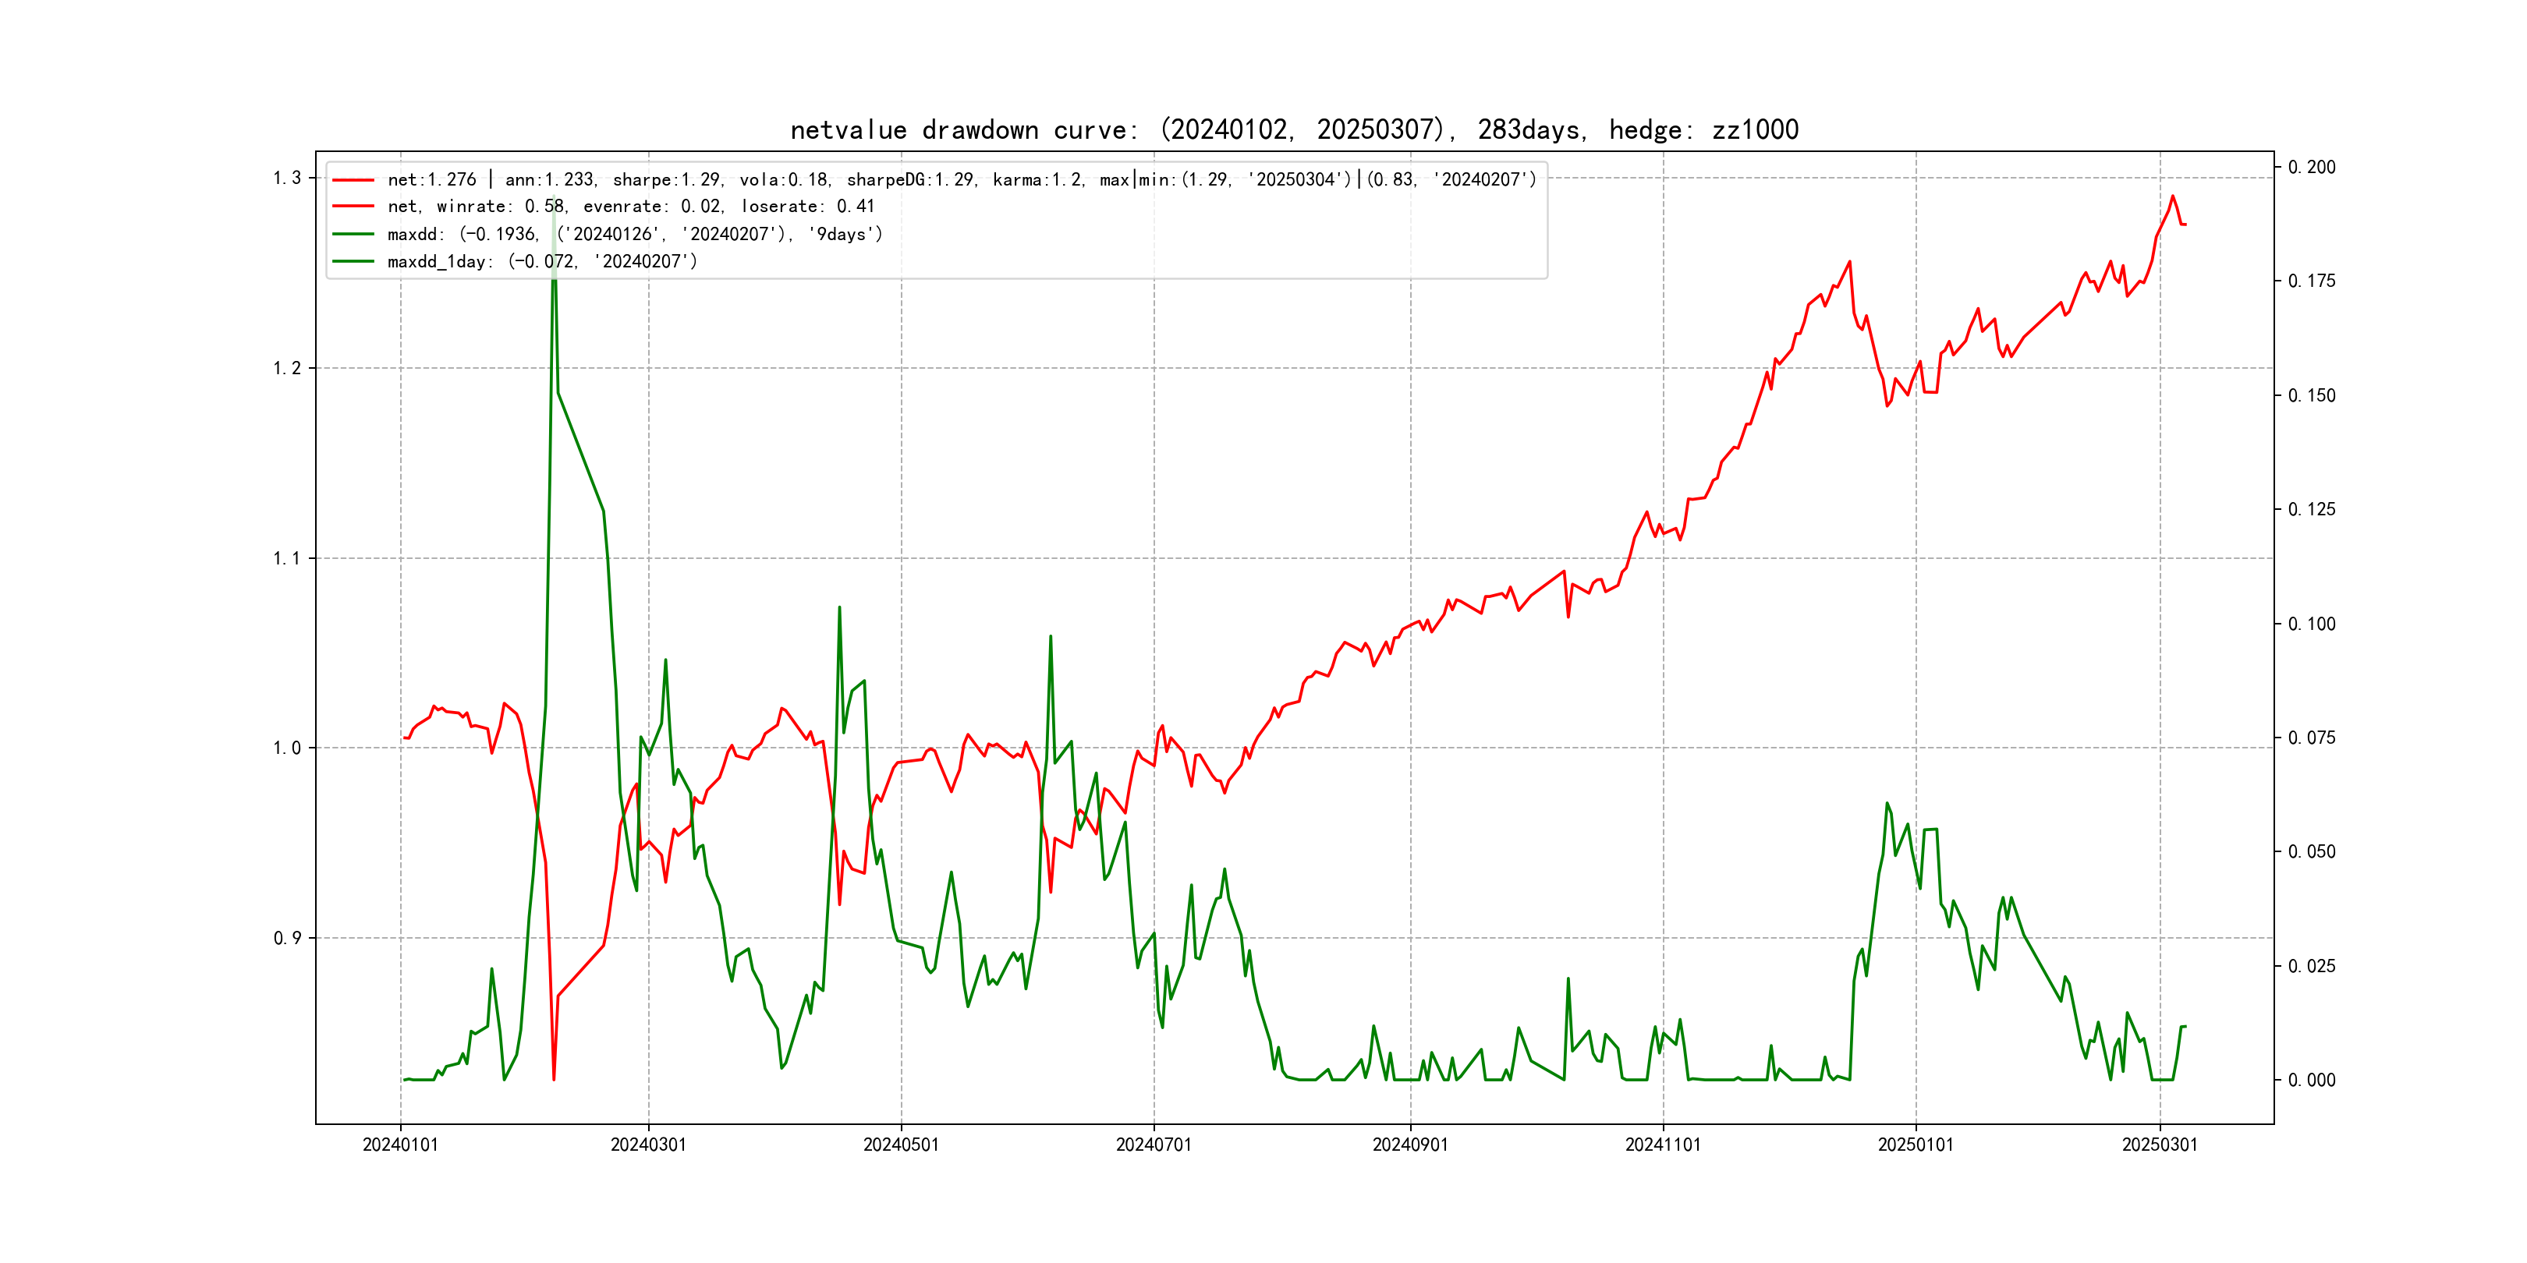Click green swatch beside maxdd_1day legend entry

click(353, 262)
